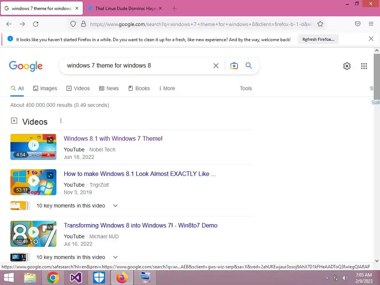Viewport: 380px width, 285px height.
Task: Open Firefox application menu
Action: [371, 24]
